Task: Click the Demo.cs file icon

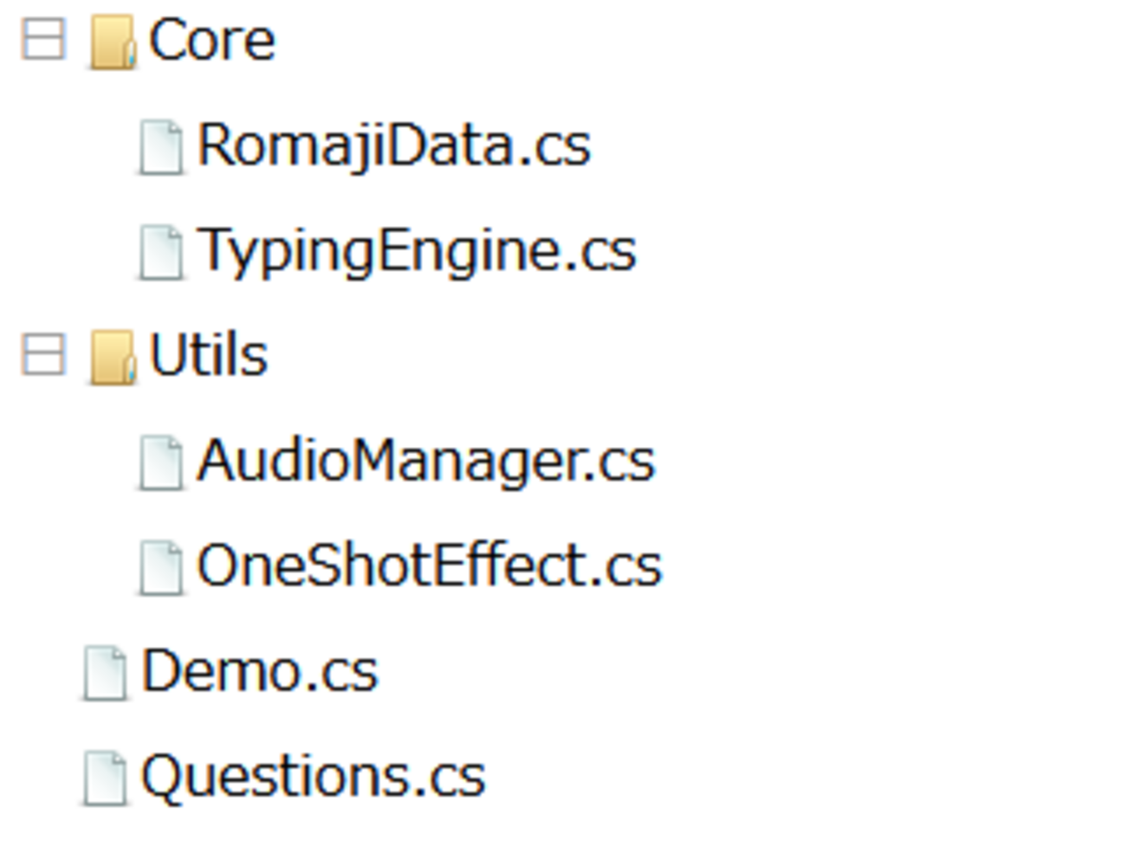Action: 105,673
